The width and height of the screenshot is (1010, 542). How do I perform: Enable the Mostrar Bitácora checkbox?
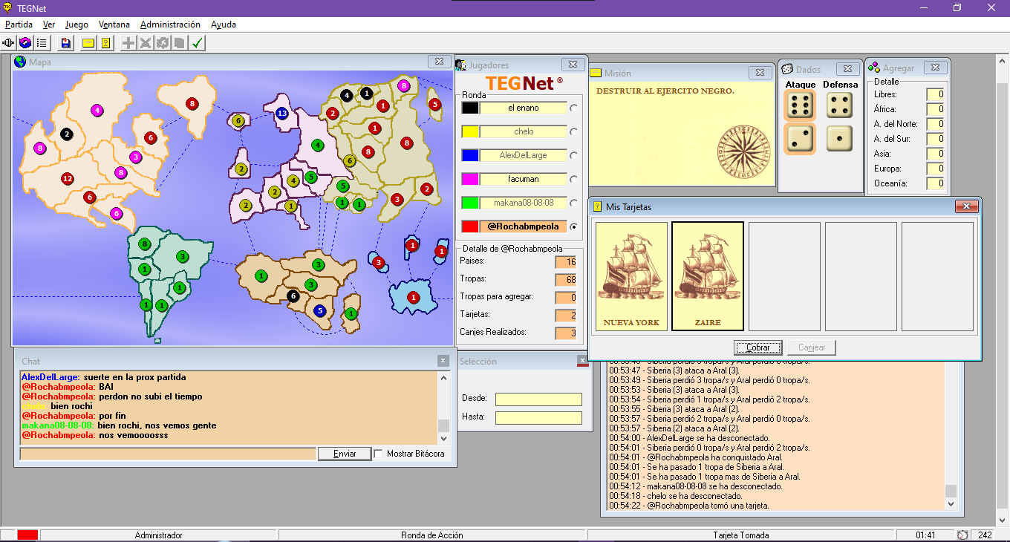pos(379,454)
